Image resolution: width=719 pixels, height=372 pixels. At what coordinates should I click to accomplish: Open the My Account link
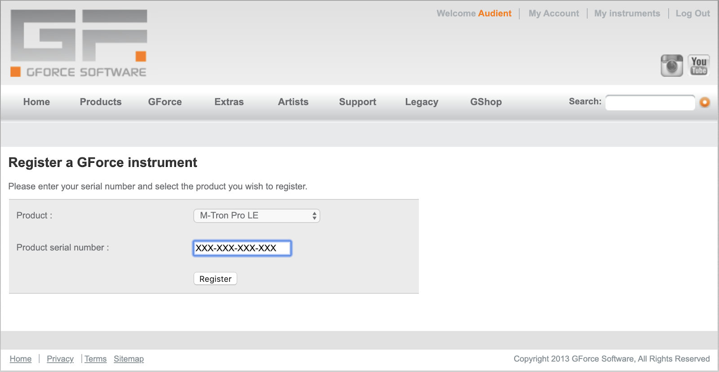click(x=554, y=13)
